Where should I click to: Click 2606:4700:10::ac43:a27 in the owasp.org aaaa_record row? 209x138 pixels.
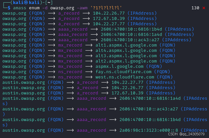pyautogui.click(x=130, y=40)
